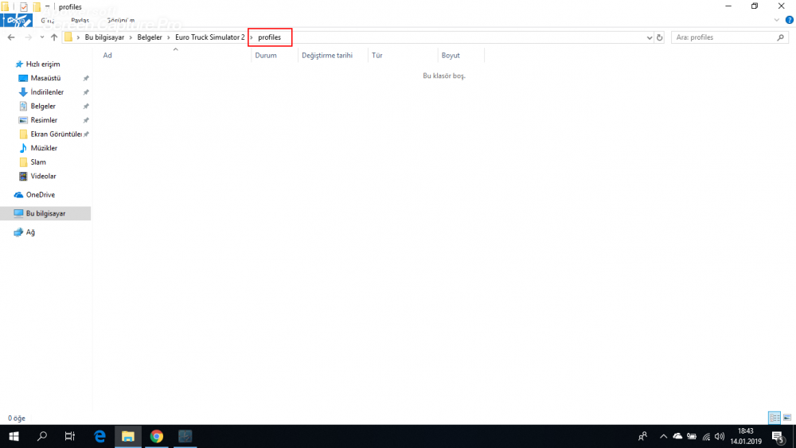Show hidden system tray icons
The image size is (796, 448).
[663, 436]
